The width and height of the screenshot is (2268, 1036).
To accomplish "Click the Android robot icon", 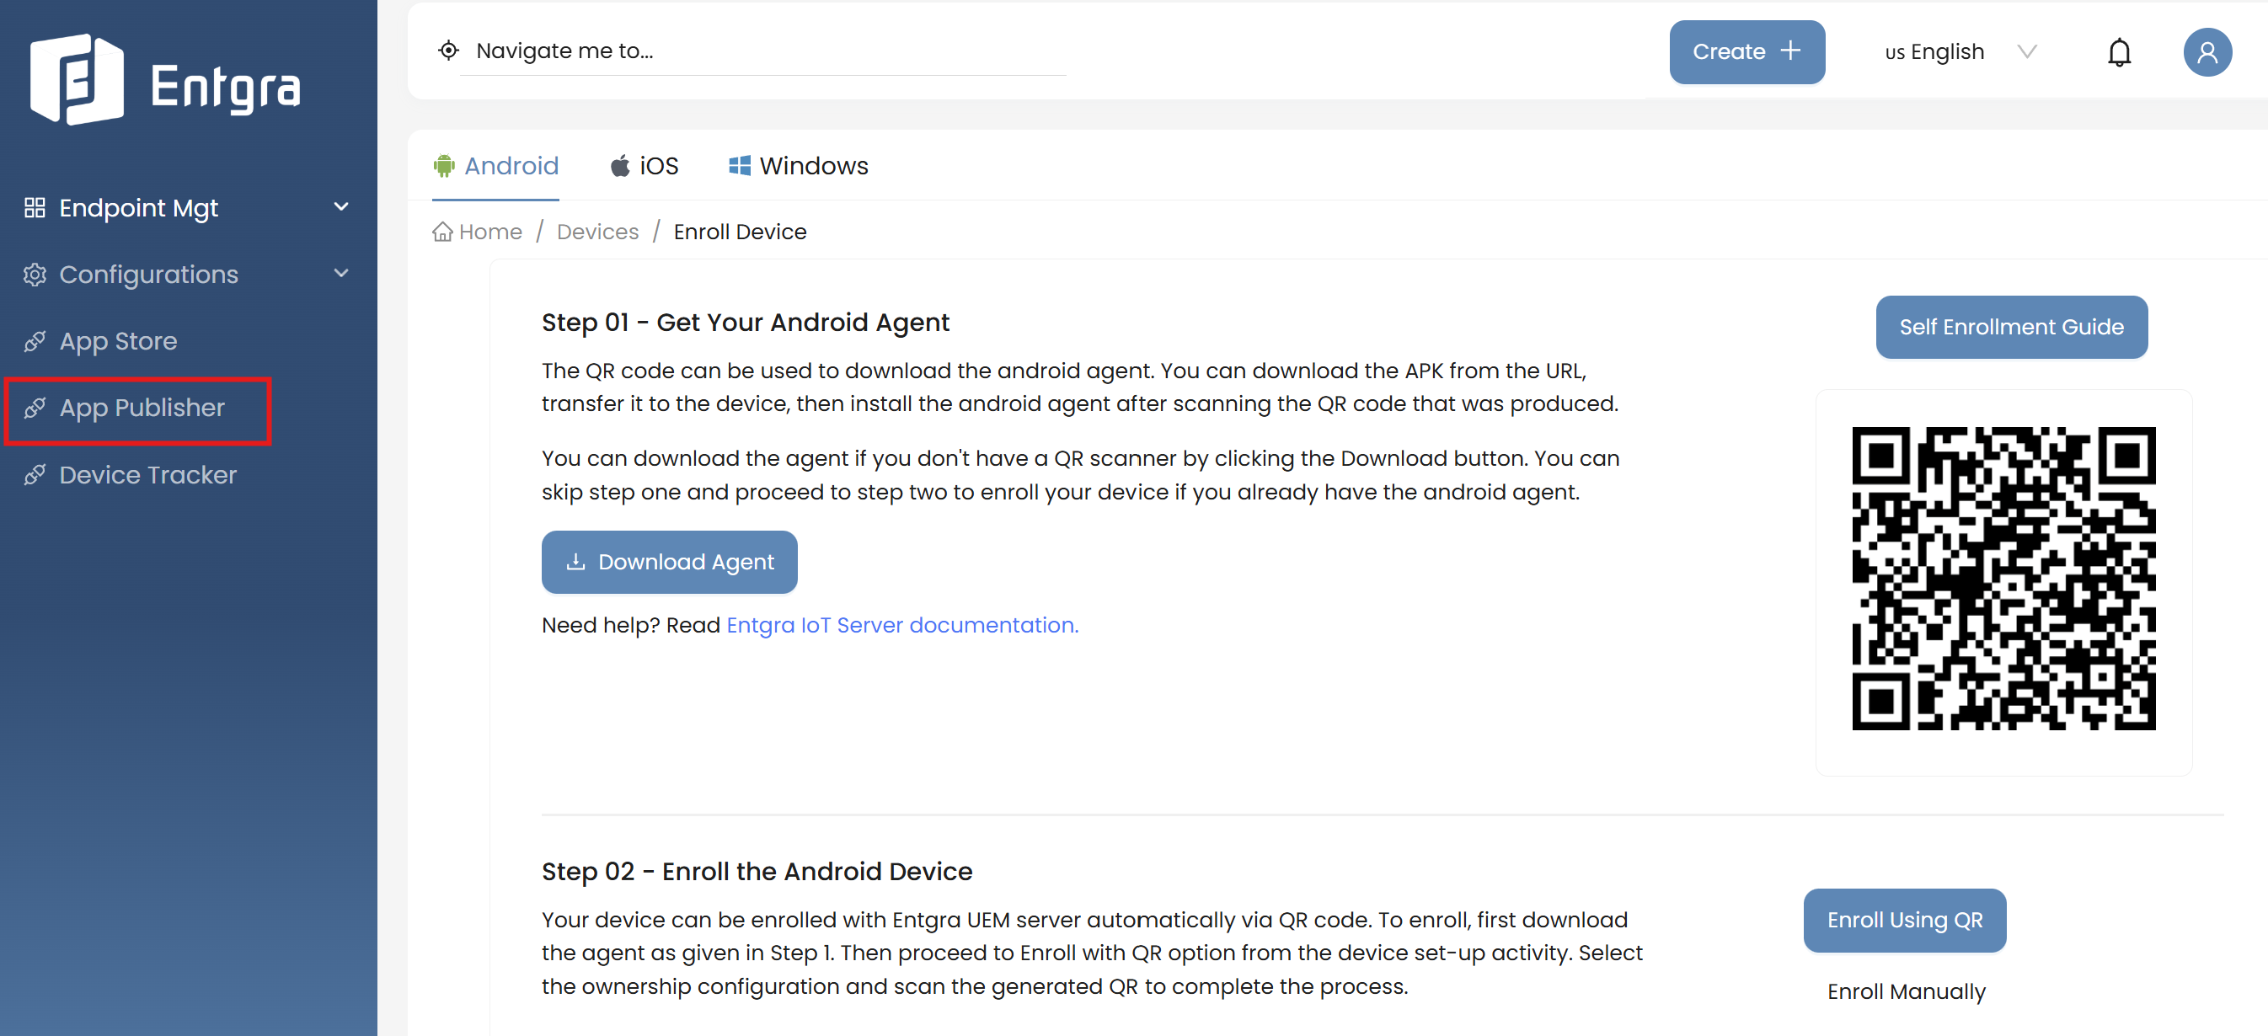I will coord(444,165).
